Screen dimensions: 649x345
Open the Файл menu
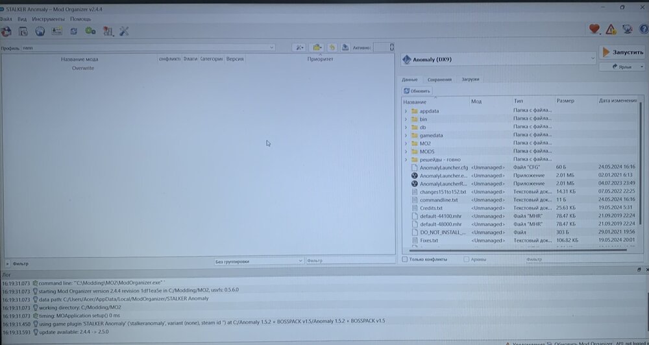click(6, 19)
